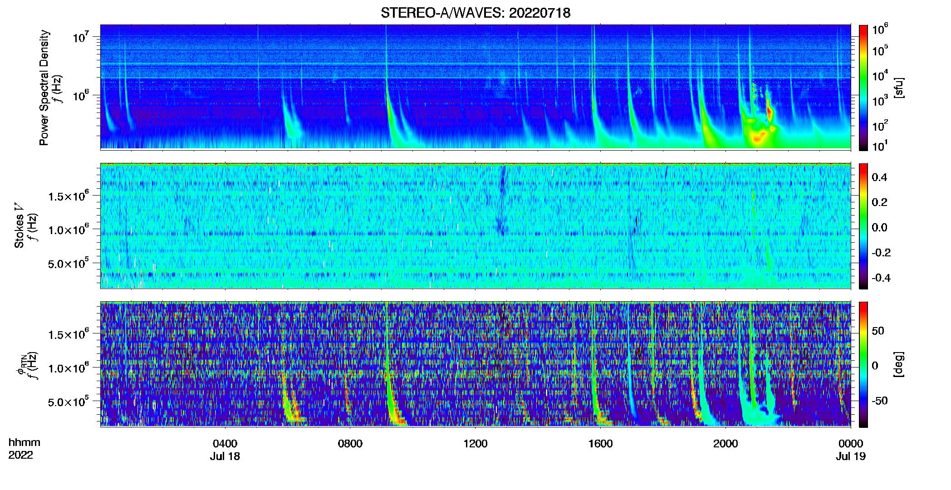Click the 0.4 label on Stokes color bar
The height and width of the screenshot is (490, 951).
[x=879, y=177]
